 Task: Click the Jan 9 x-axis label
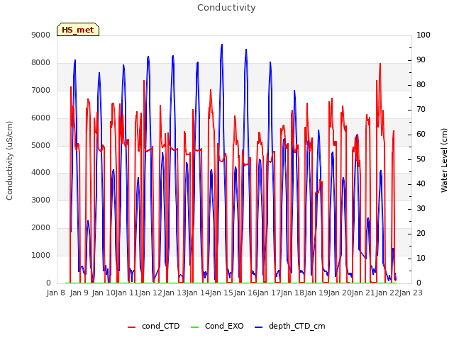(79, 293)
